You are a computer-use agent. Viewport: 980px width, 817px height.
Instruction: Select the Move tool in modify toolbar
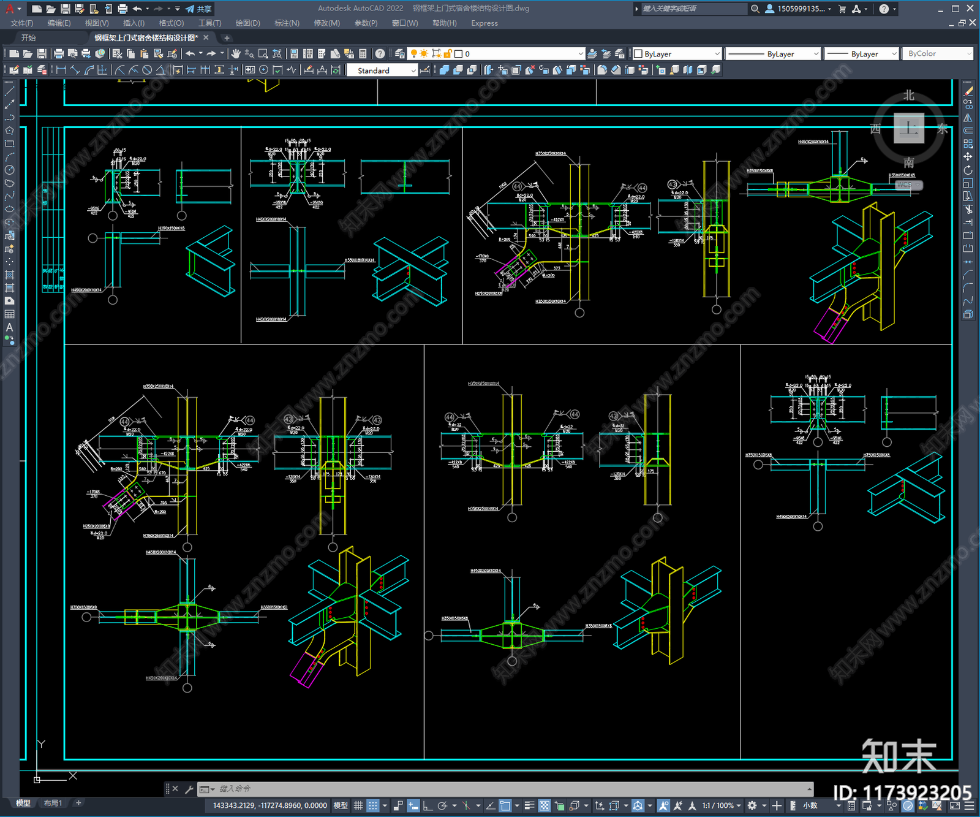tap(968, 157)
